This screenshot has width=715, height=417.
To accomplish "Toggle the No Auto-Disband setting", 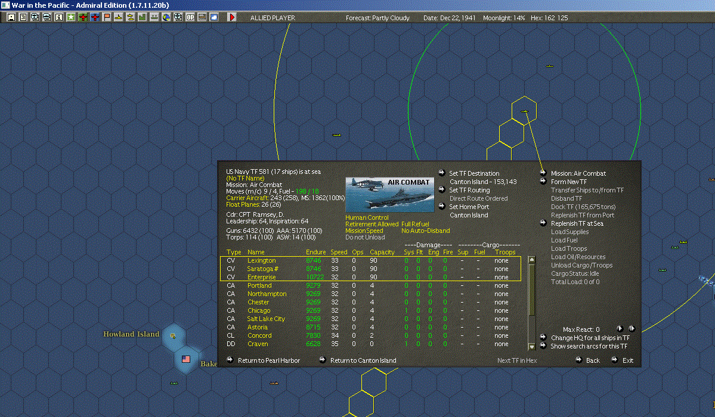I will (425, 231).
